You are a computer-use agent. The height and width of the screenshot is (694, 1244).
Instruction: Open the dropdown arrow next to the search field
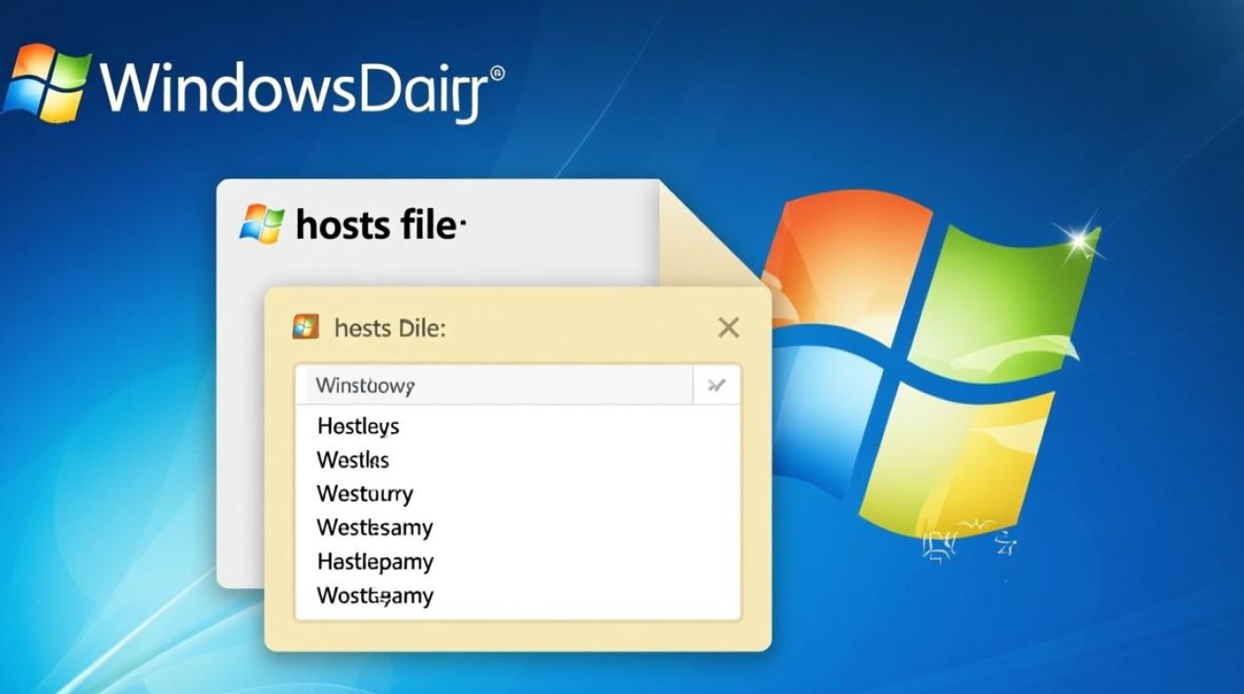click(x=715, y=386)
